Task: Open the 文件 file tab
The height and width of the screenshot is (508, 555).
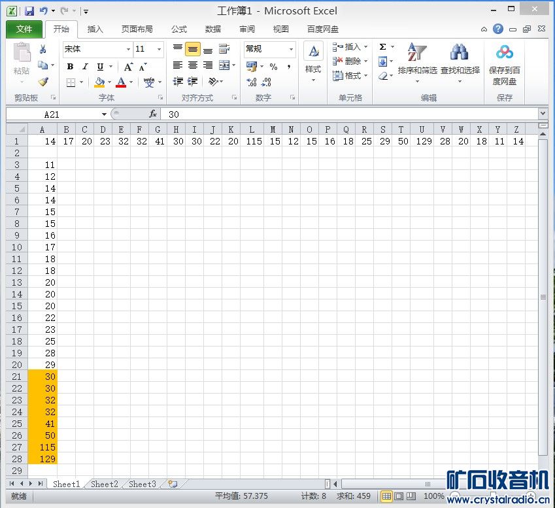Action: click(x=24, y=29)
